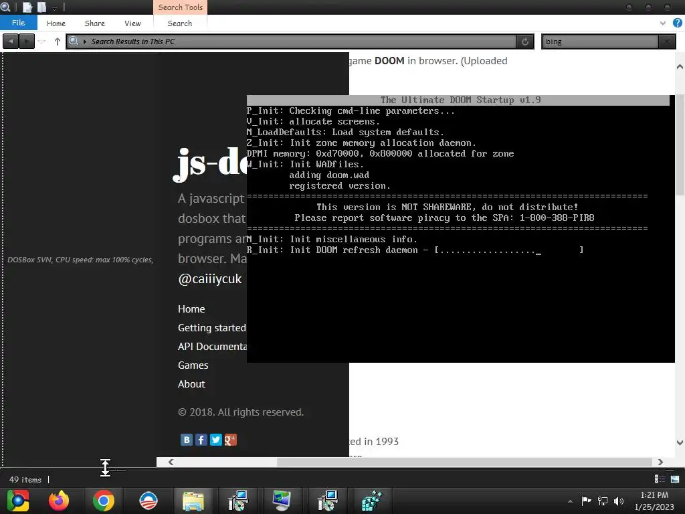The width and height of the screenshot is (685, 514).
Task: Open the Getting started link
Action: (212, 328)
